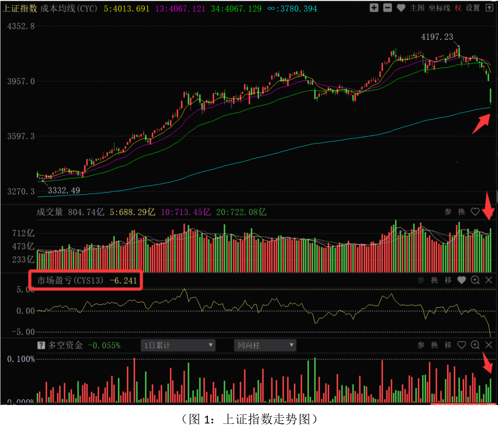The height and width of the screenshot is (426, 498).
Task: Click the minus zoom-out icon in top toolbar
Action: tap(387, 8)
